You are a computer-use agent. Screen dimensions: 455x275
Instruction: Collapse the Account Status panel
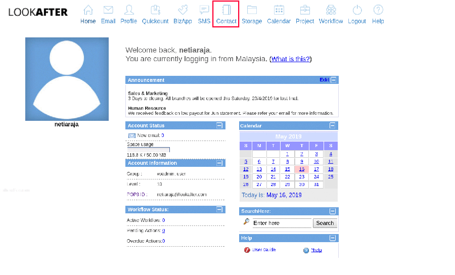[x=219, y=125]
